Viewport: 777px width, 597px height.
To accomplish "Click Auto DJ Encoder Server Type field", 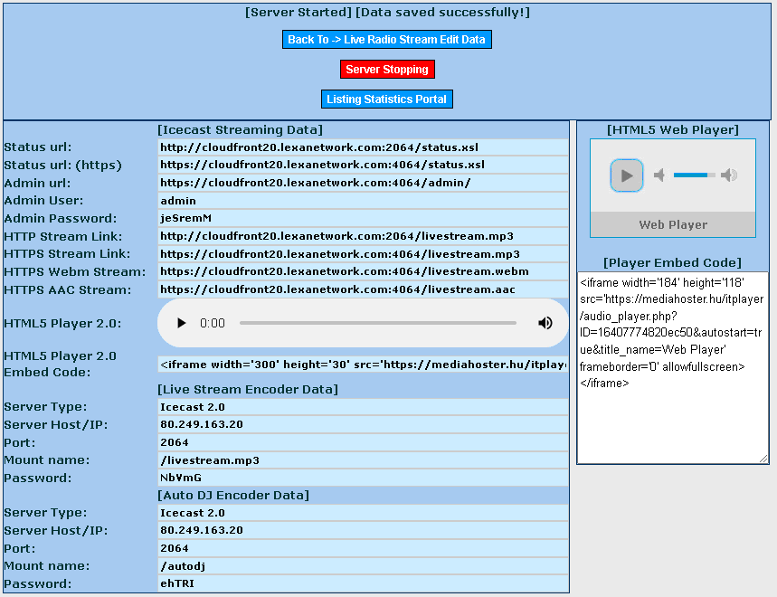I will [363, 513].
